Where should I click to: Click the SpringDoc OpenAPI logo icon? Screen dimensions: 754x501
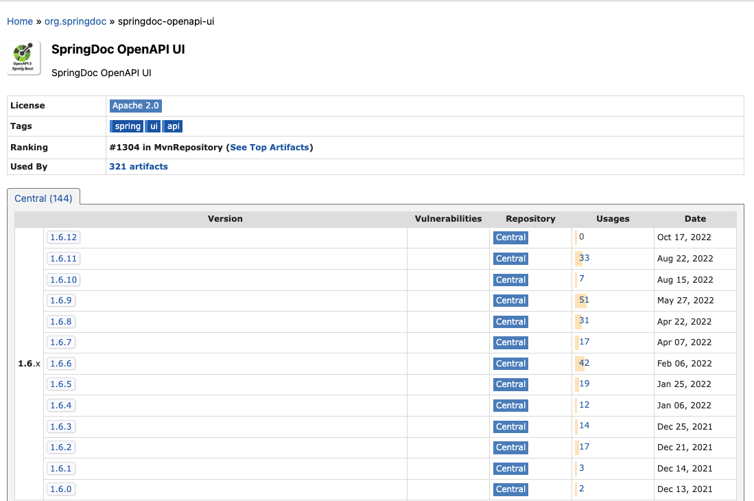click(23, 58)
